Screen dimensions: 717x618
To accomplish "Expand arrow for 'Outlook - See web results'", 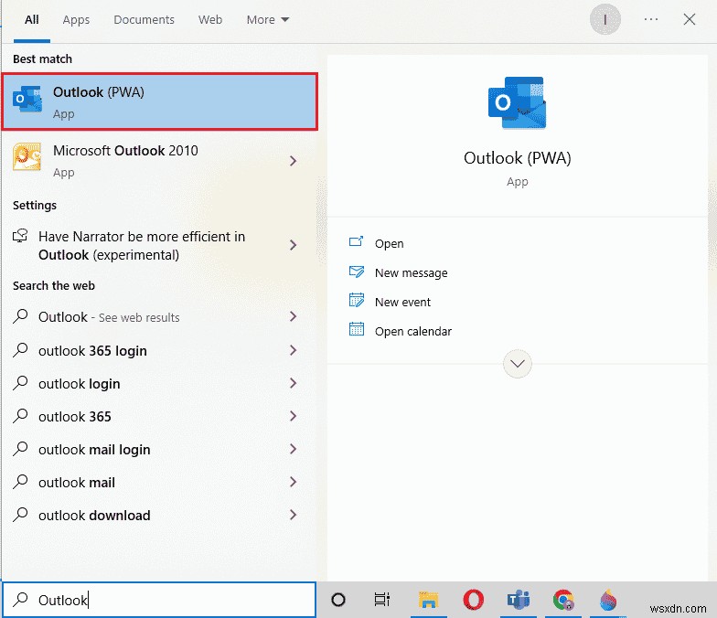I will pos(293,316).
